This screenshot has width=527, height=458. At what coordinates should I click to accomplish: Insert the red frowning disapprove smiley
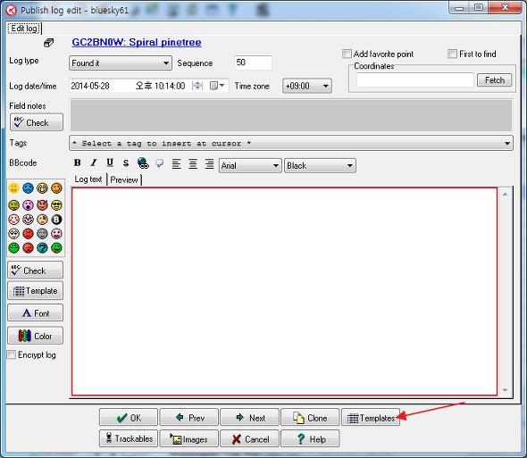[x=28, y=248]
